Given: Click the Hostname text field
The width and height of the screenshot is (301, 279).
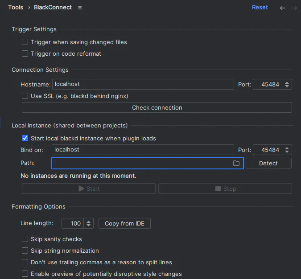Looking at the screenshot, I should point(143,84).
